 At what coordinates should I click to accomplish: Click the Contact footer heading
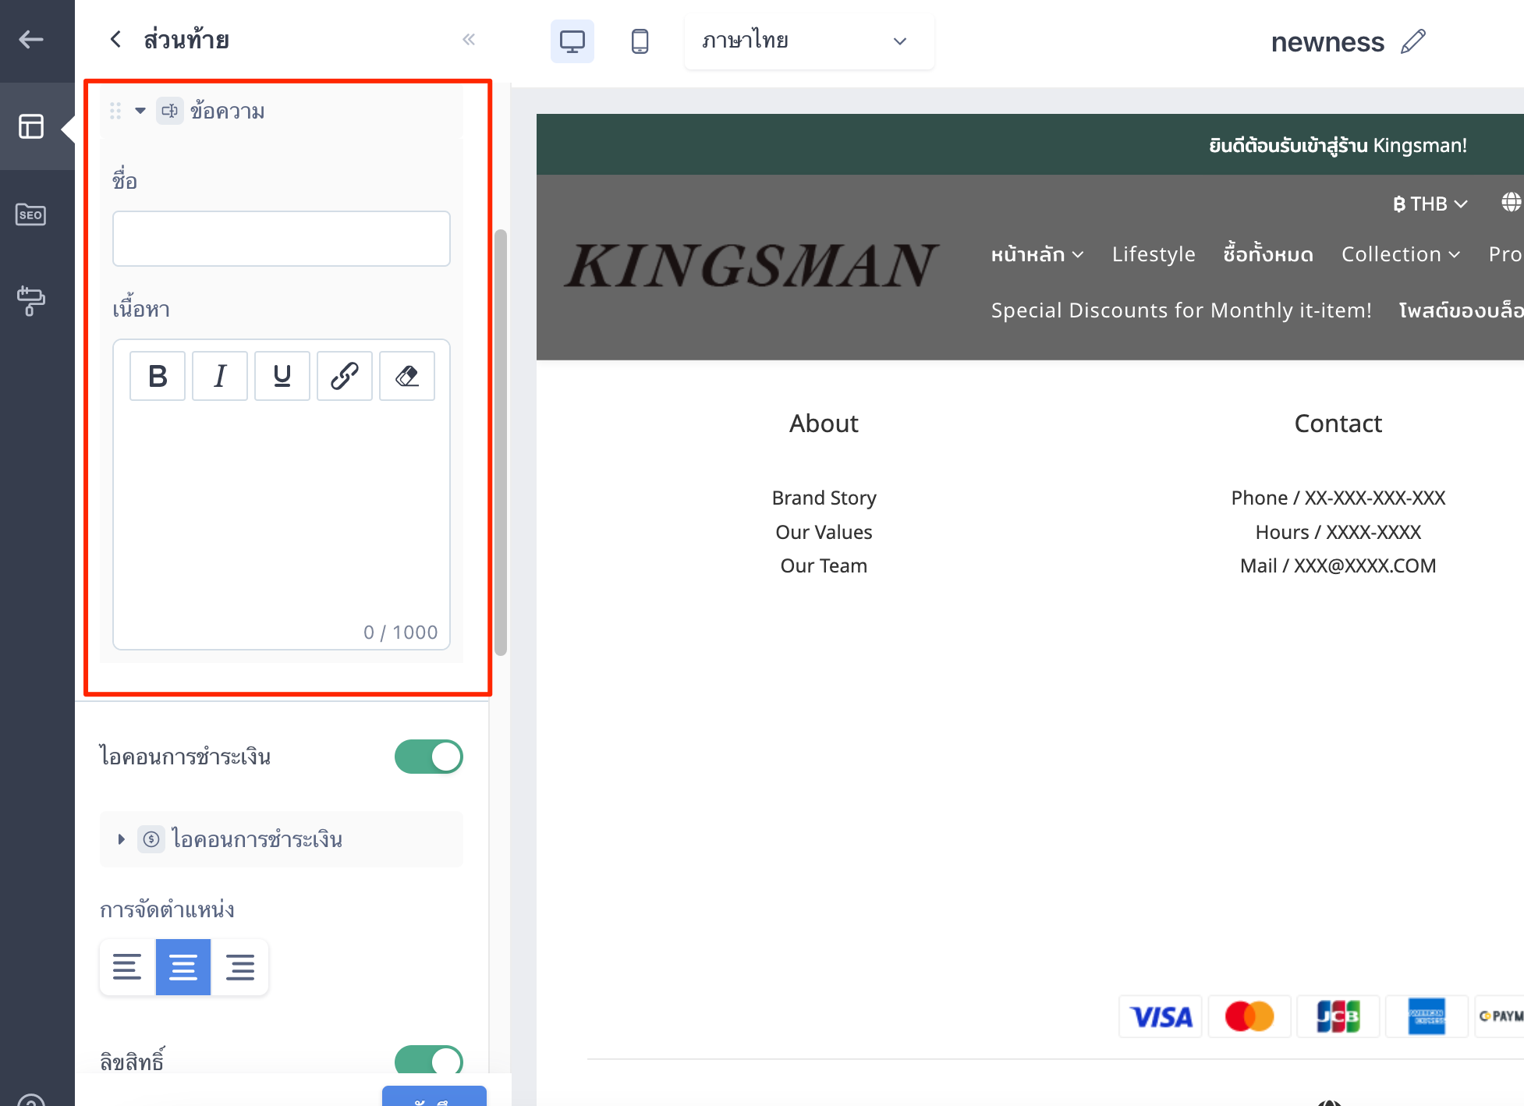pyautogui.click(x=1338, y=424)
